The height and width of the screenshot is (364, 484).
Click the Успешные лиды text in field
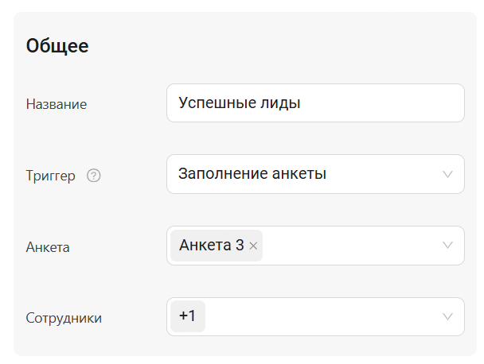tap(240, 103)
